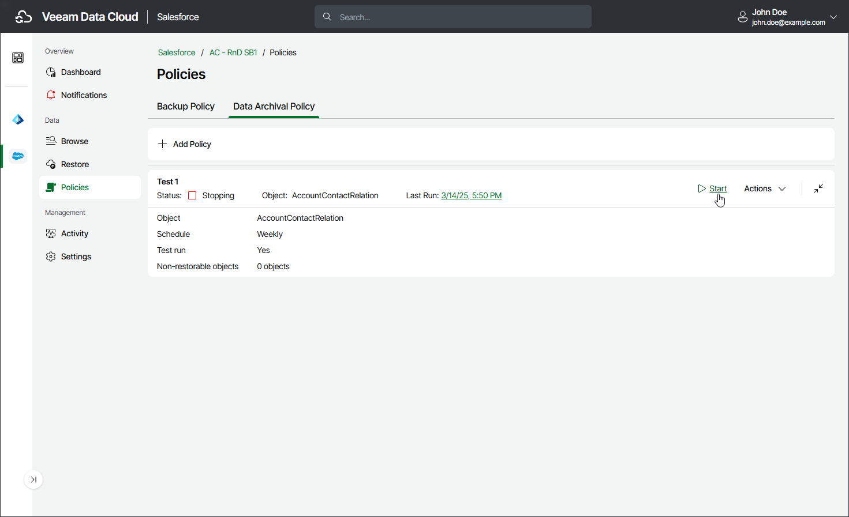This screenshot has height=517, width=849.
Task: Click the Weekly schedule value
Action: (x=270, y=234)
